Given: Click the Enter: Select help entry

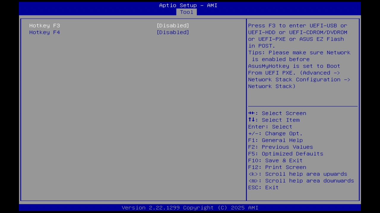Looking at the screenshot, I should pos(270,127).
